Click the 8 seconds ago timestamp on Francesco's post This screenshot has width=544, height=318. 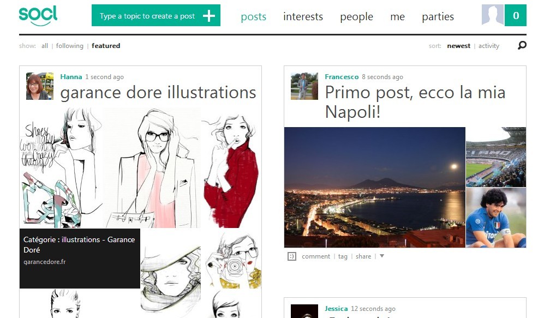coord(382,77)
